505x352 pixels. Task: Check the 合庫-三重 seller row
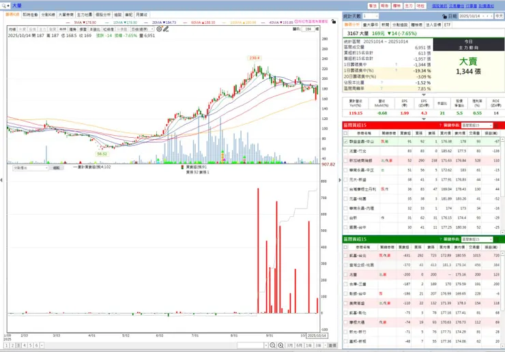point(345,284)
